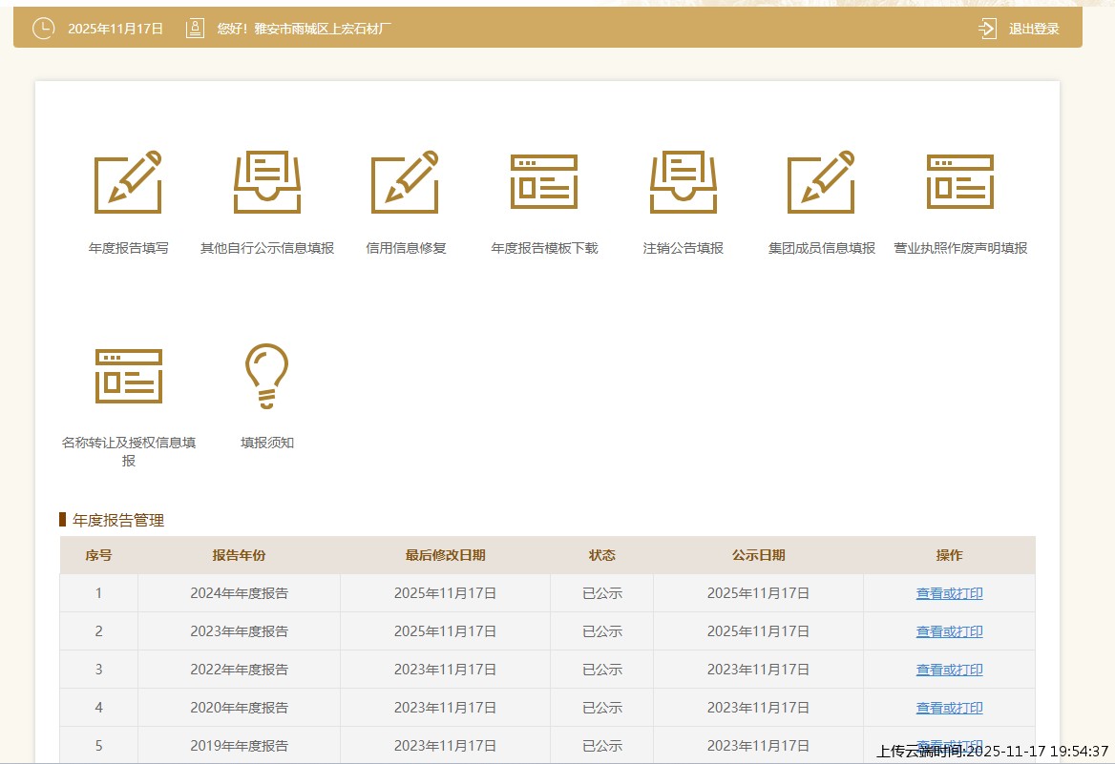Click the 退出登录 logout icon
Image resolution: width=1115 pixels, height=764 pixels.
point(987,29)
